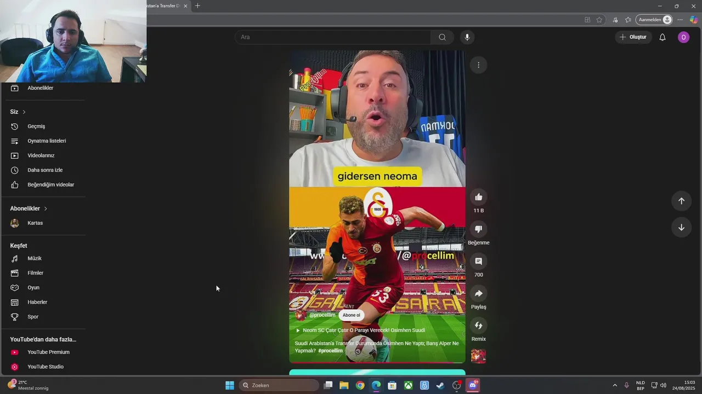Open Edge Copilot icon
Viewport: 702px width, 394px height.
694,20
